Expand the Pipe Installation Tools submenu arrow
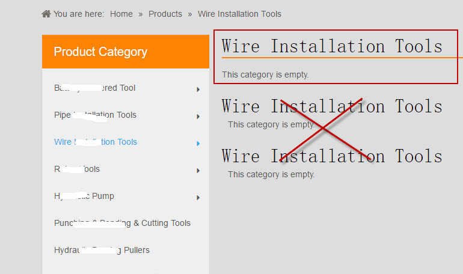Image resolution: width=463 pixels, height=274 pixels. tap(198, 117)
